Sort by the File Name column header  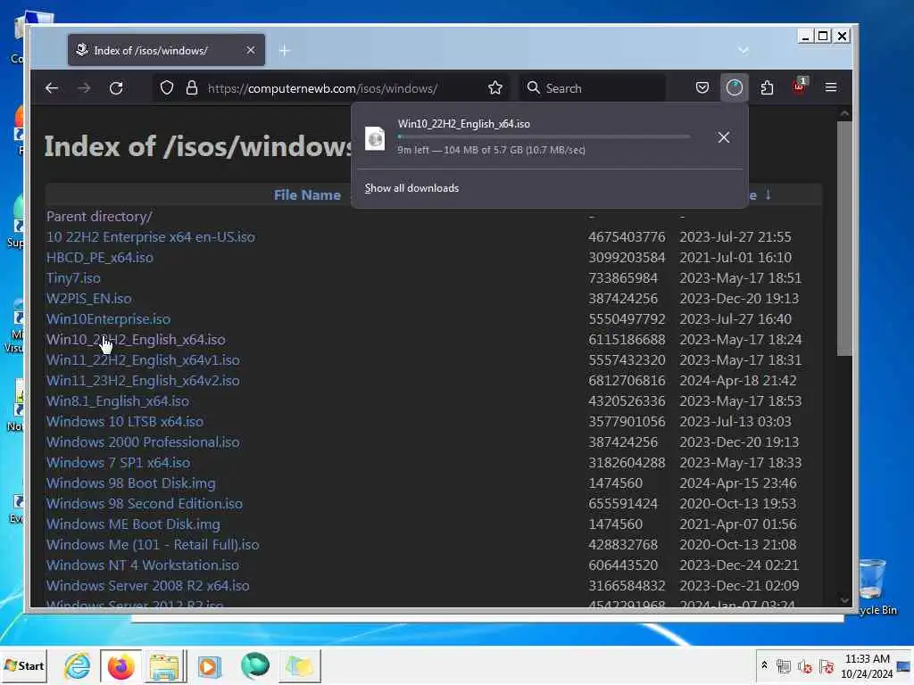pos(307,195)
